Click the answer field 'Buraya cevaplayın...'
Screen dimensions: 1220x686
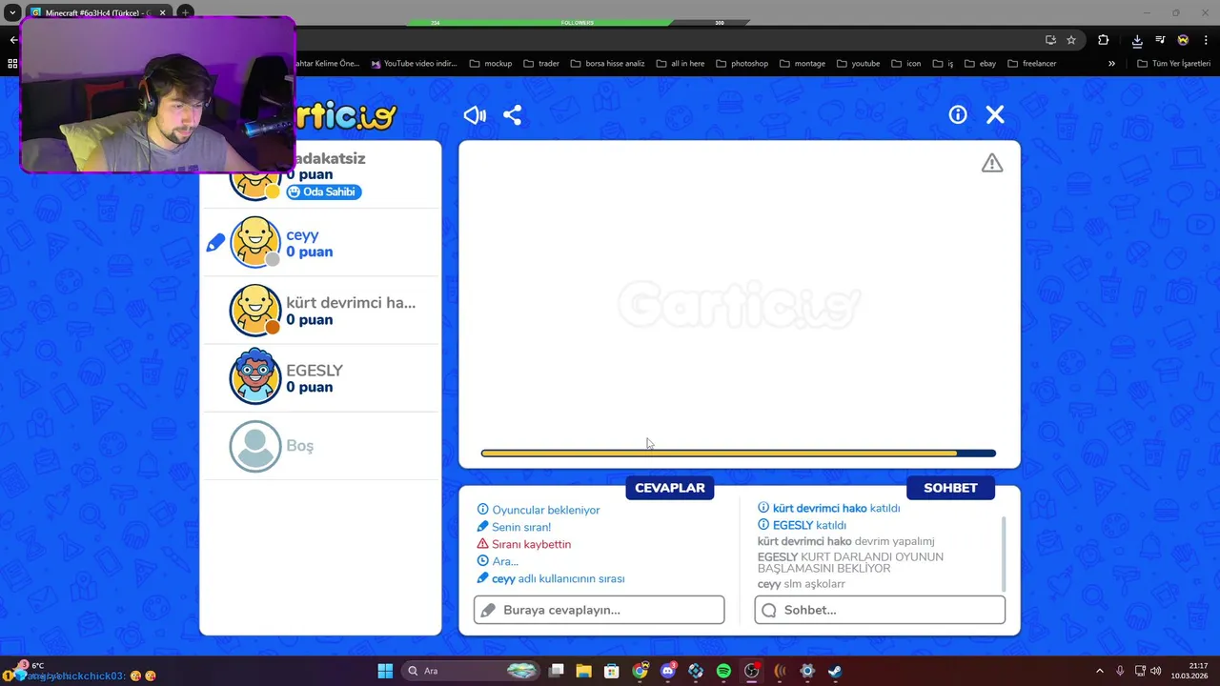coord(599,610)
